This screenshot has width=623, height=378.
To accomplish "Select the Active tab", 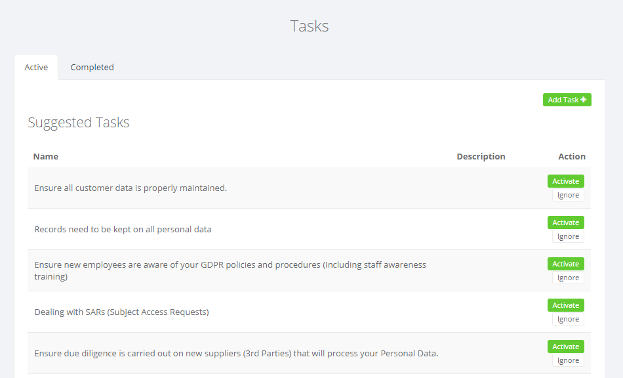I will tap(36, 67).
